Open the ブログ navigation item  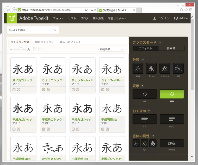point(84,18)
